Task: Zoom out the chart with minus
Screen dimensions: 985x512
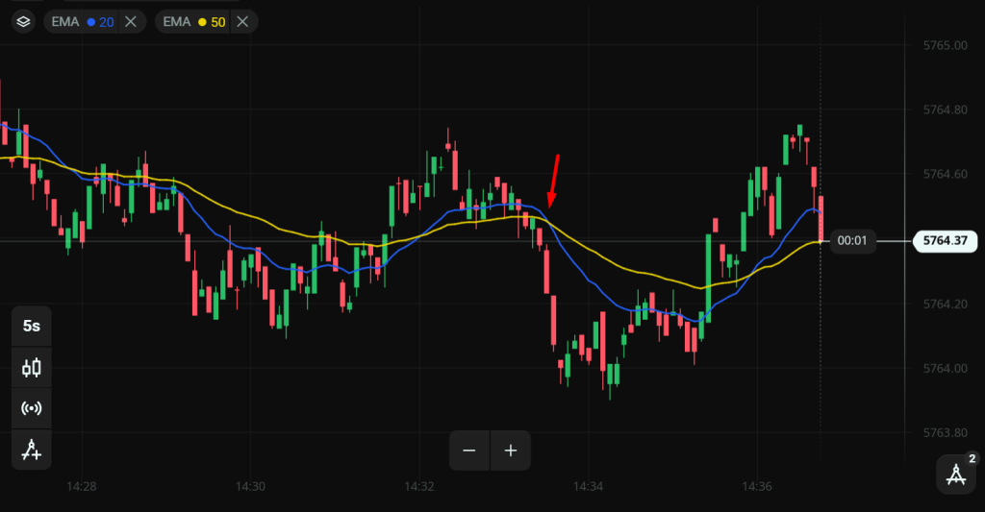Action: [x=469, y=451]
